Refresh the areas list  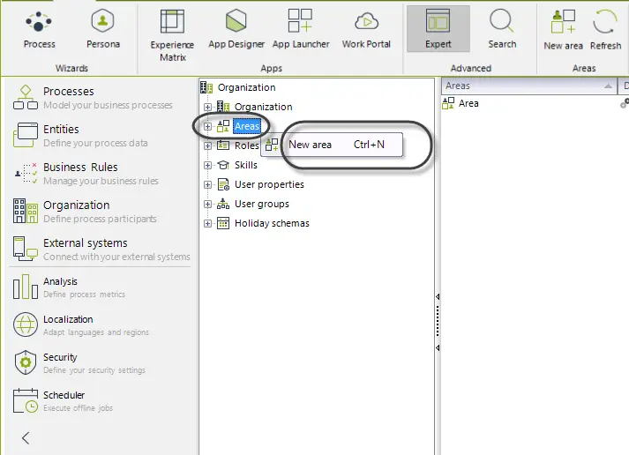coord(605,31)
